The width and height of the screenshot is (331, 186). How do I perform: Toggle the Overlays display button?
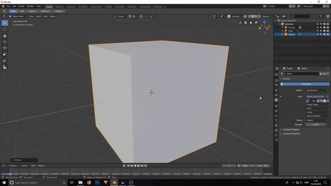(229, 16)
